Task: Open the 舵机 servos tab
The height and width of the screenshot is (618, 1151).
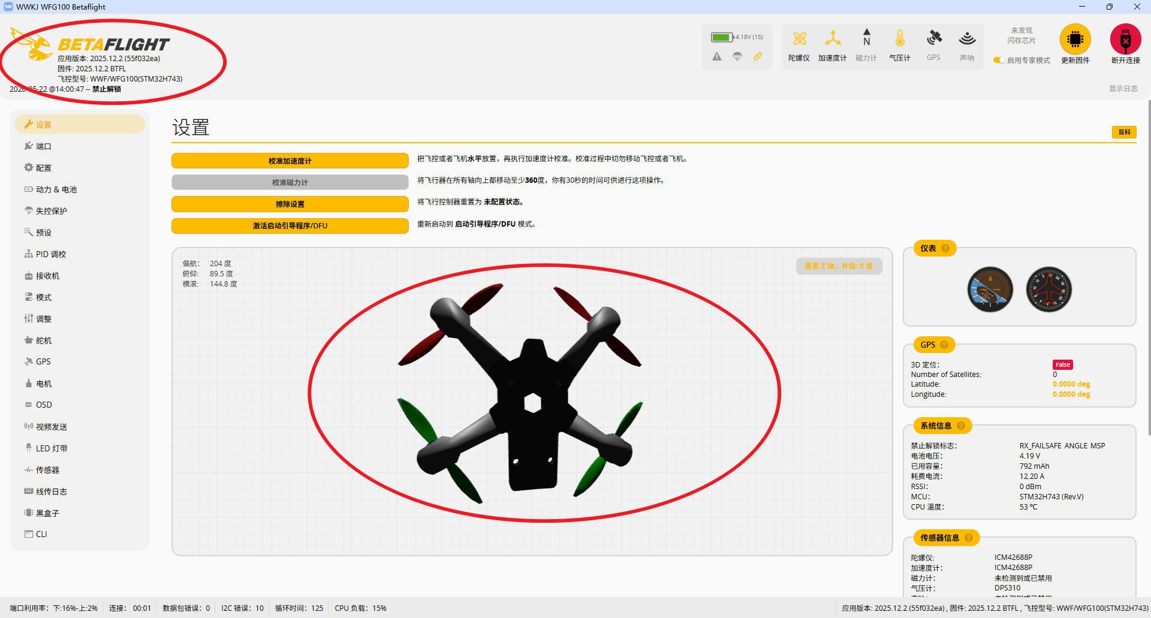Action: pos(80,340)
